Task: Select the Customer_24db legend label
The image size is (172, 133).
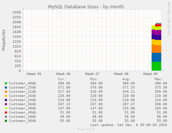Action: tap(22, 100)
